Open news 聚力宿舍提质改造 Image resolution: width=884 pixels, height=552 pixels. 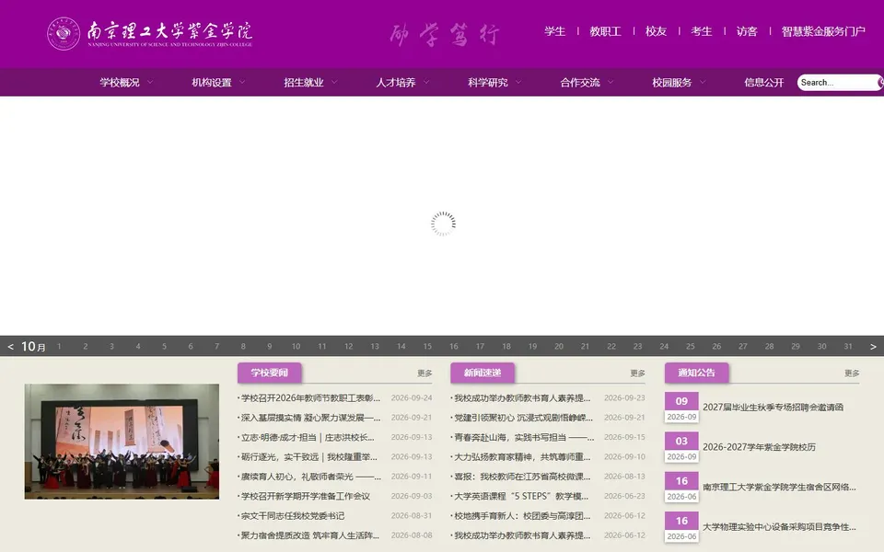point(310,535)
